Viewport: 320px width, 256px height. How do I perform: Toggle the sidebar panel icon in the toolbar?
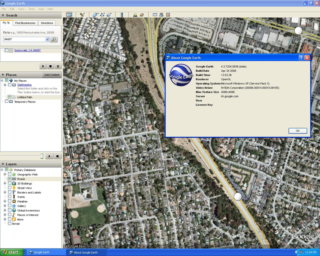69,15
